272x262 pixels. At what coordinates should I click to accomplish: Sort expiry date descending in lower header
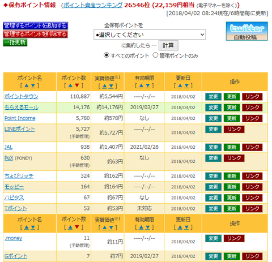147,227
